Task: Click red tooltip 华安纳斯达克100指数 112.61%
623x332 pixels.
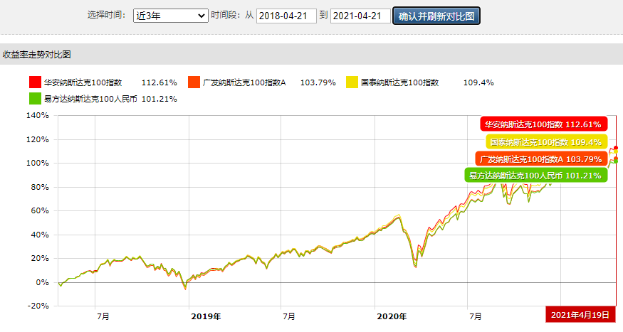Action: [543, 124]
